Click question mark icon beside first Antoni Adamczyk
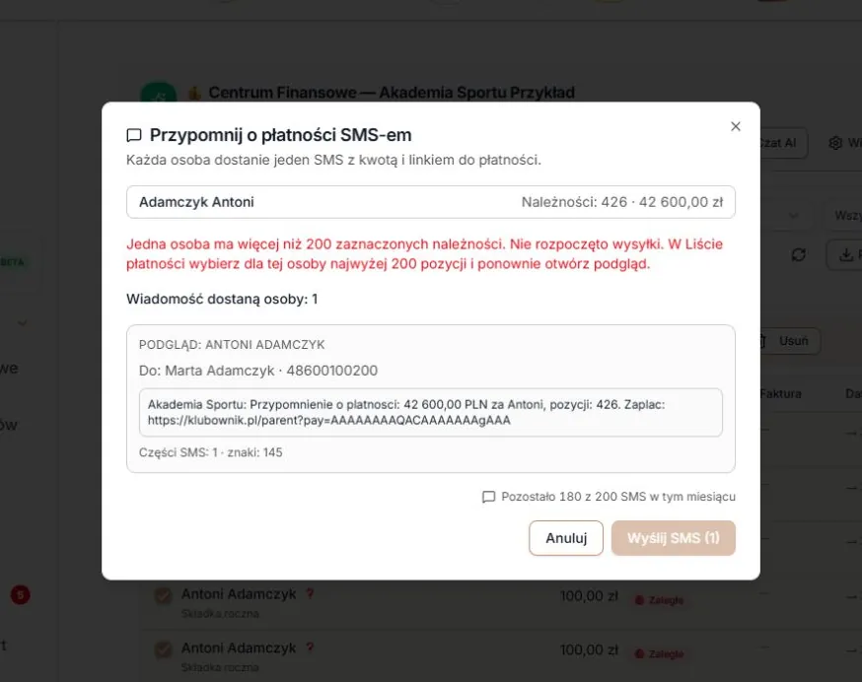The width and height of the screenshot is (862, 682). pos(310,593)
